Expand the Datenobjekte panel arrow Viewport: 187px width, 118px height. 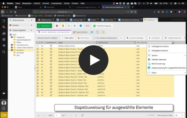tap(32, 30)
